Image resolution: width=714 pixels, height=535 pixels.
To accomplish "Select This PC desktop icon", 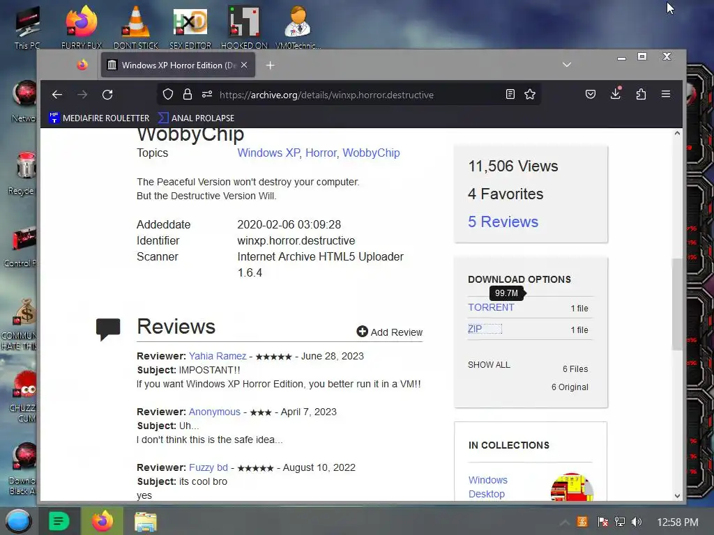I will point(27,28).
